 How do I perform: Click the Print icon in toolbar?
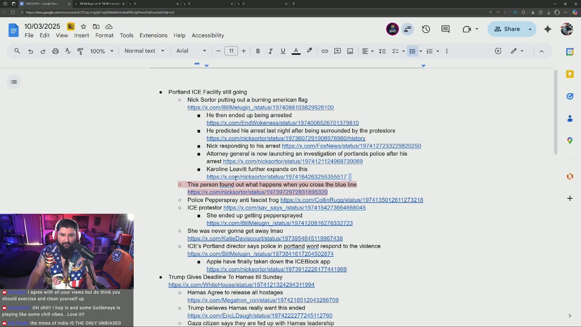point(55,51)
